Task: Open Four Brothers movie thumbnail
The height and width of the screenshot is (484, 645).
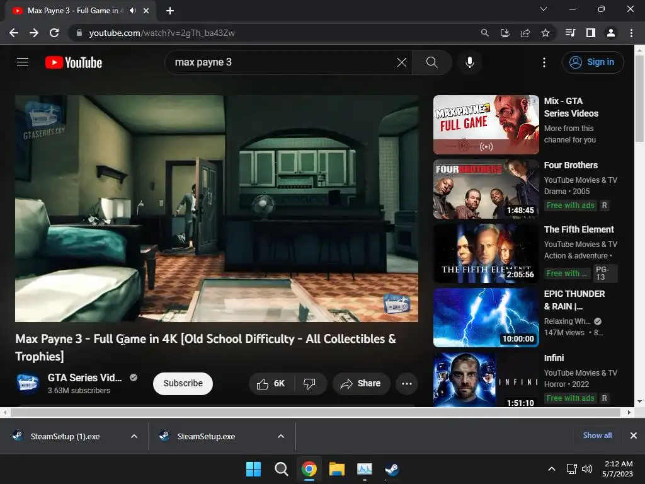Action: [x=486, y=189]
